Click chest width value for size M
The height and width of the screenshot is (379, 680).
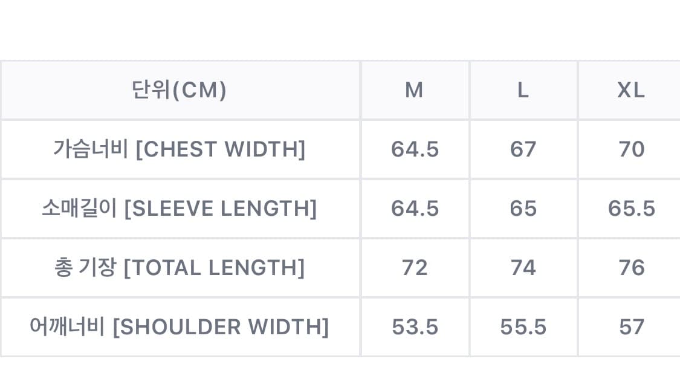[415, 149]
